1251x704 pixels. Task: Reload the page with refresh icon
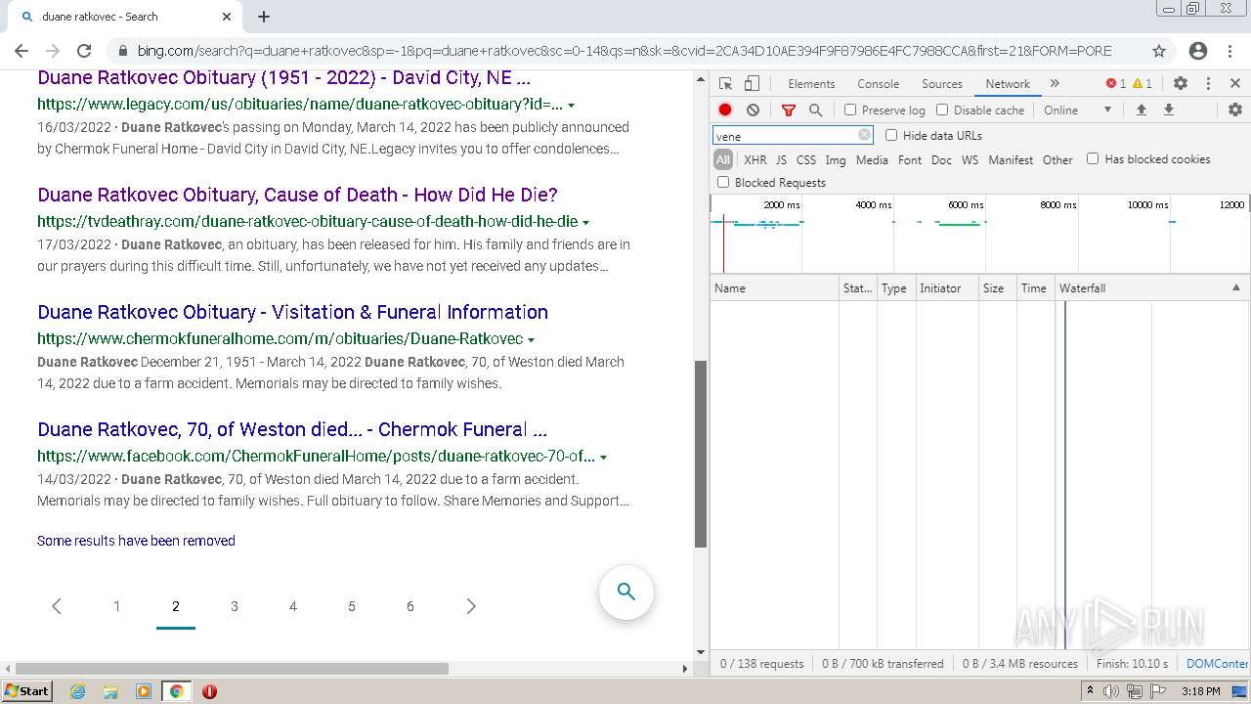point(84,51)
